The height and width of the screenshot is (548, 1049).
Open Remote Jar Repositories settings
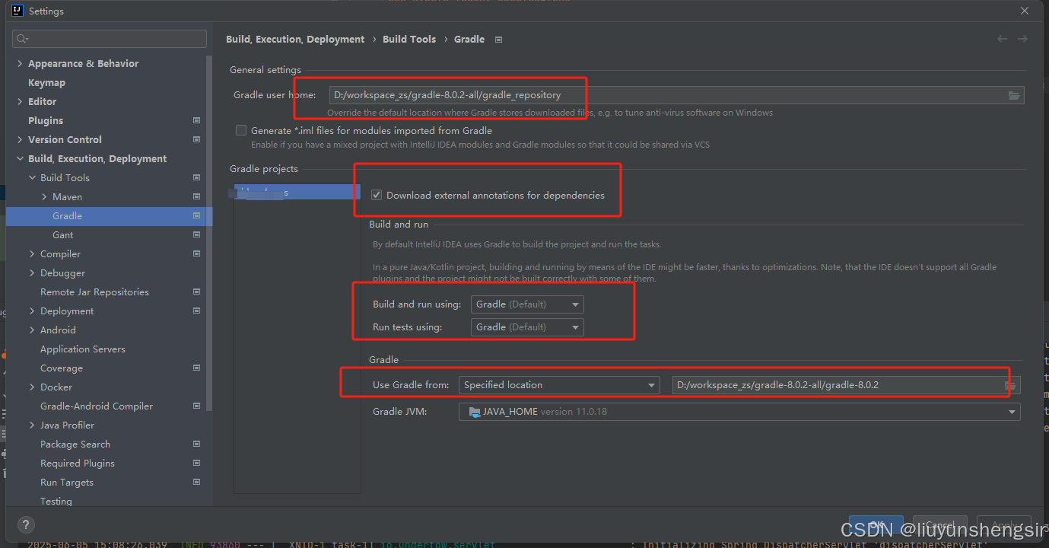94,292
